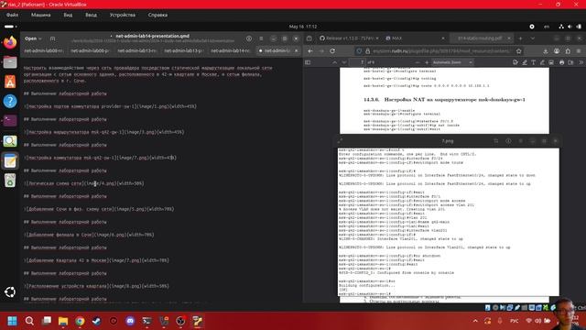
Task: Open Windows taskbar search
Action: tap(29, 321)
